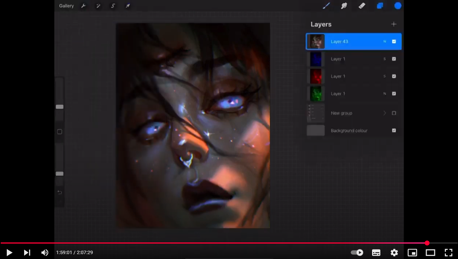Click the Layer 43 thumbnail
Screen dimensions: 458x259
pos(316,41)
